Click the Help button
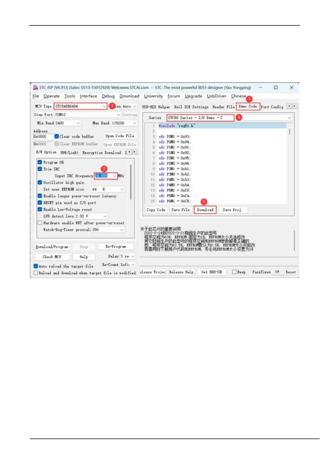The height and width of the screenshot is (465, 329). pyautogui.click(x=84, y=257)
